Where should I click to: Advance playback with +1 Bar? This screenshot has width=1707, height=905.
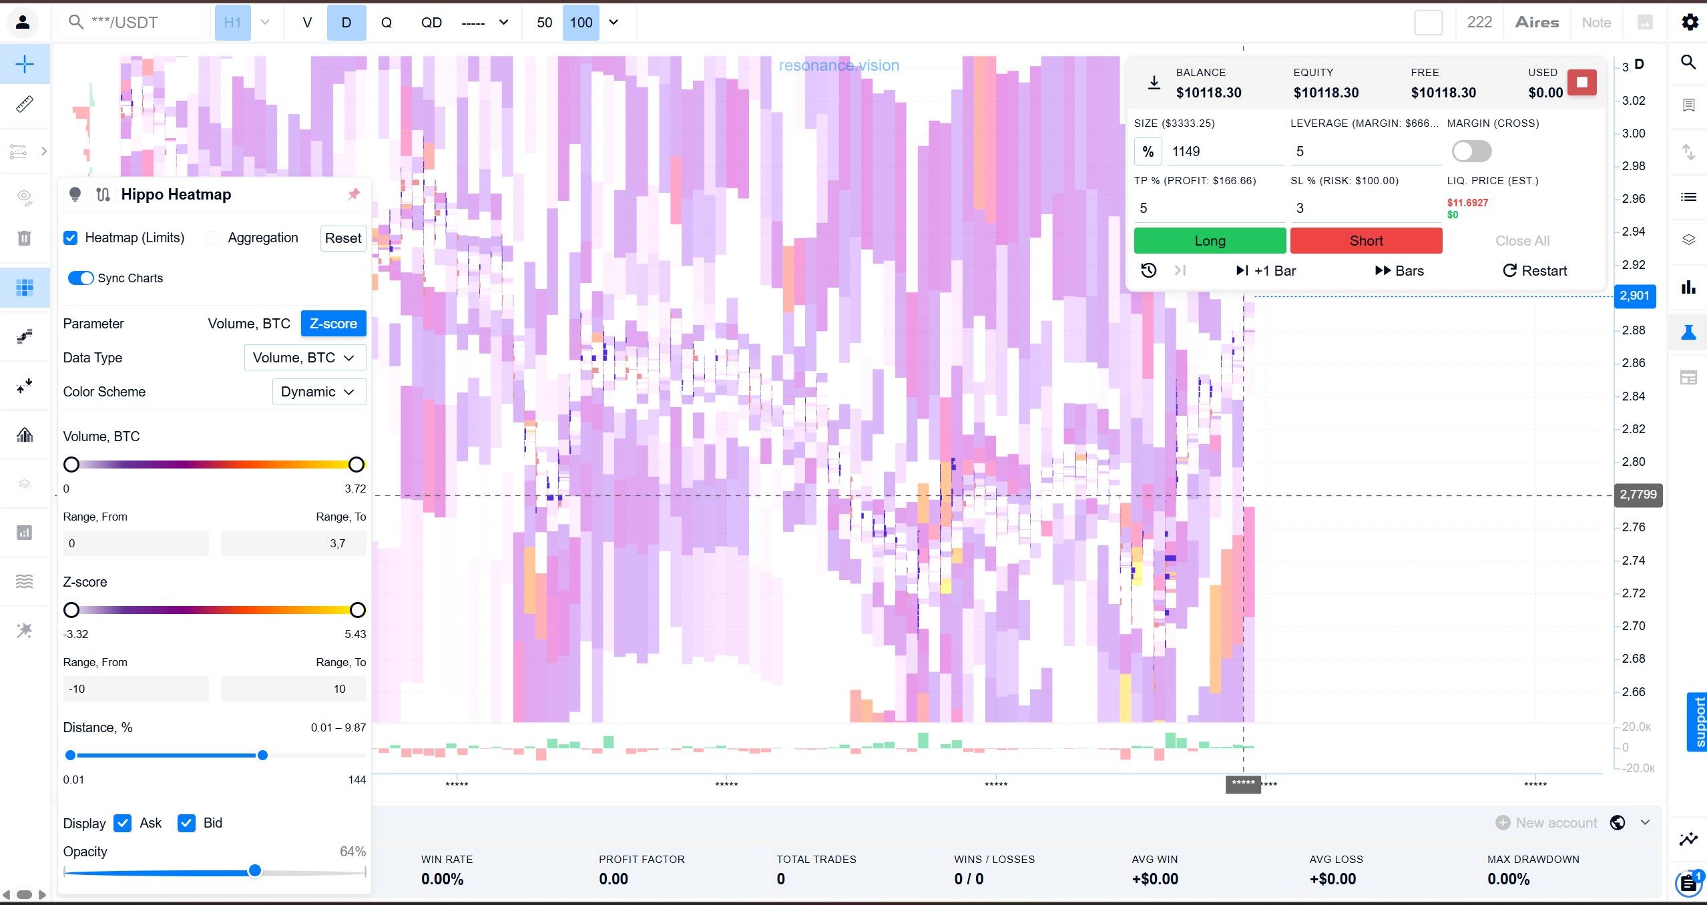(x=1264, y=270)
